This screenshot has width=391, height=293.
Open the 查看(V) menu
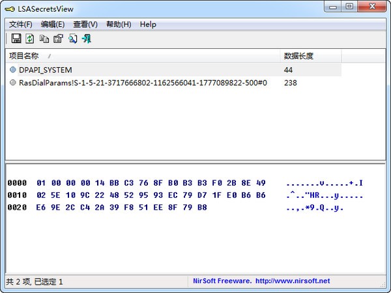click(85, 24)
